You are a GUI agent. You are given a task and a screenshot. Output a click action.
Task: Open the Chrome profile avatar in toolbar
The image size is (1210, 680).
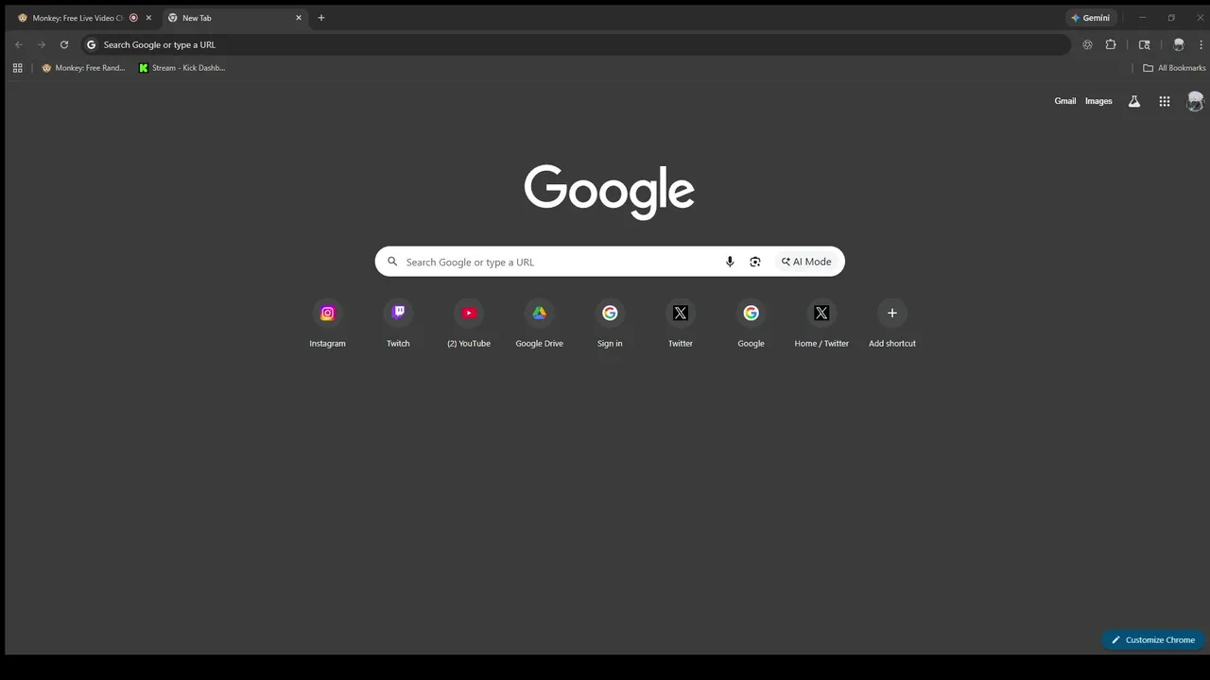tap(1179, 44)
